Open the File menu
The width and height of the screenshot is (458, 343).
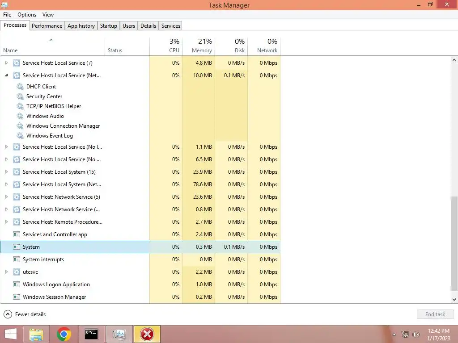pyautogui.click(x=7, y=15)
